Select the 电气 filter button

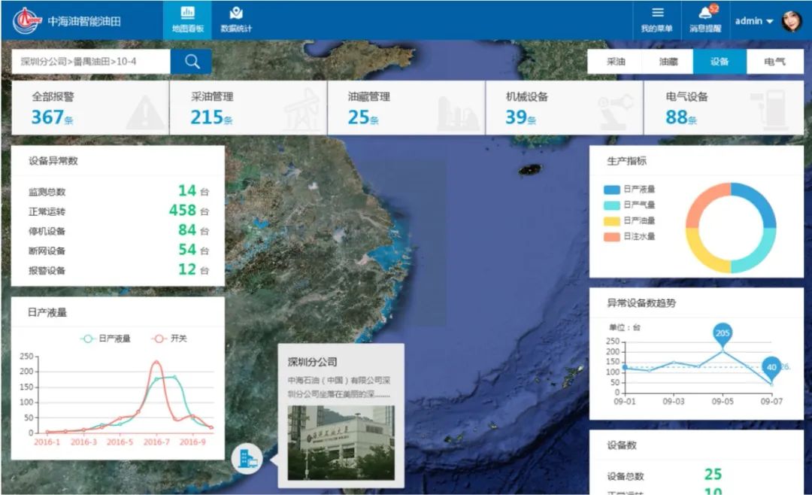(x=774, y=62)
